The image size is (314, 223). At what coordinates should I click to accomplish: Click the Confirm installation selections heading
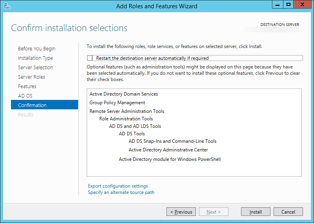pyautogui.click(x=69, y=28)
